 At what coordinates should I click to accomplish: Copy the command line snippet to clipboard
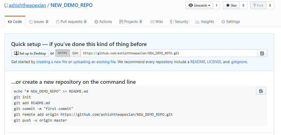coord(261,91)
